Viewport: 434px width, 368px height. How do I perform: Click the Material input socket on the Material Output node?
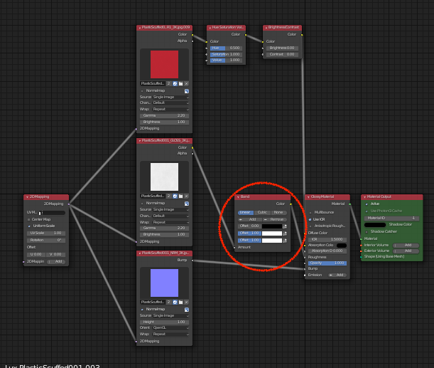click(x=361, y=238)
